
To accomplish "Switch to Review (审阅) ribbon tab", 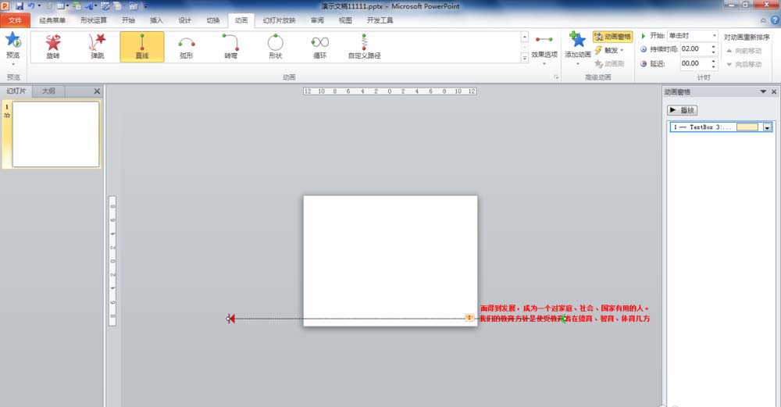I will [x=317, y=20].
